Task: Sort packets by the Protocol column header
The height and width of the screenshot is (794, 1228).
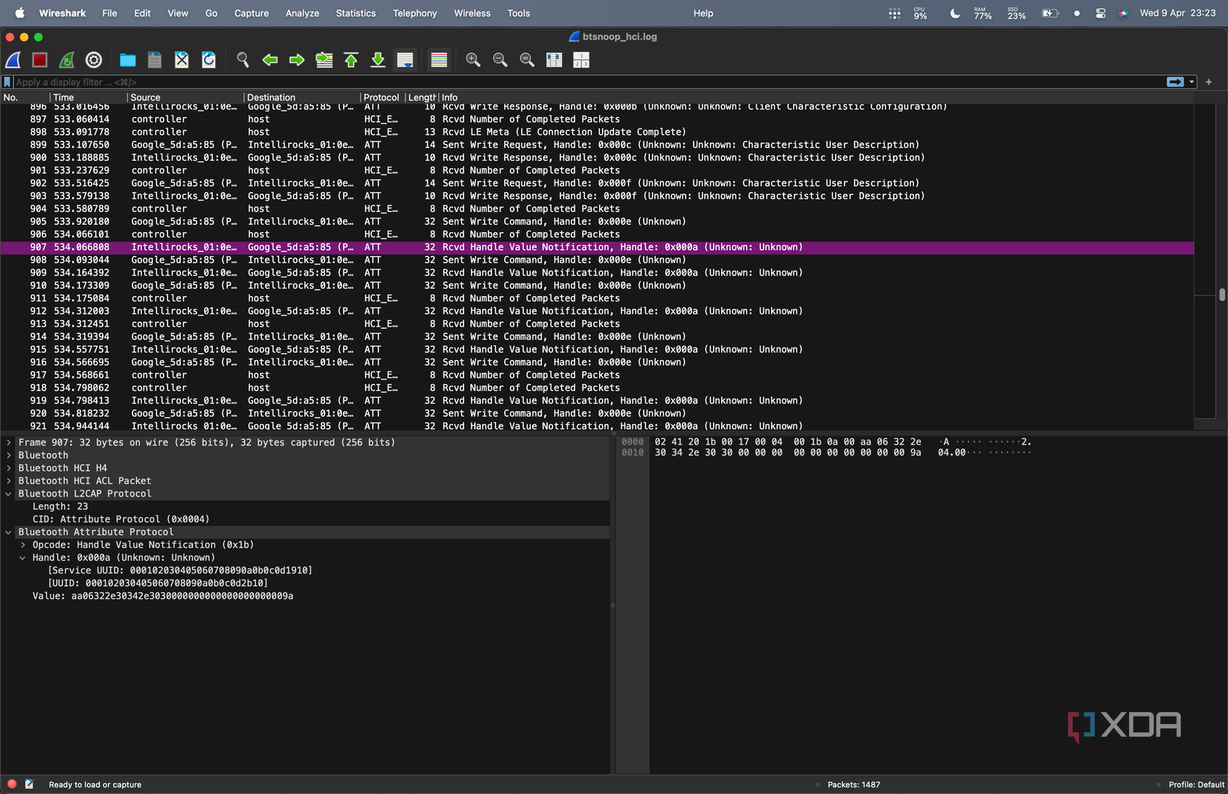Action: pyautogui.click(x=382, y=97)
